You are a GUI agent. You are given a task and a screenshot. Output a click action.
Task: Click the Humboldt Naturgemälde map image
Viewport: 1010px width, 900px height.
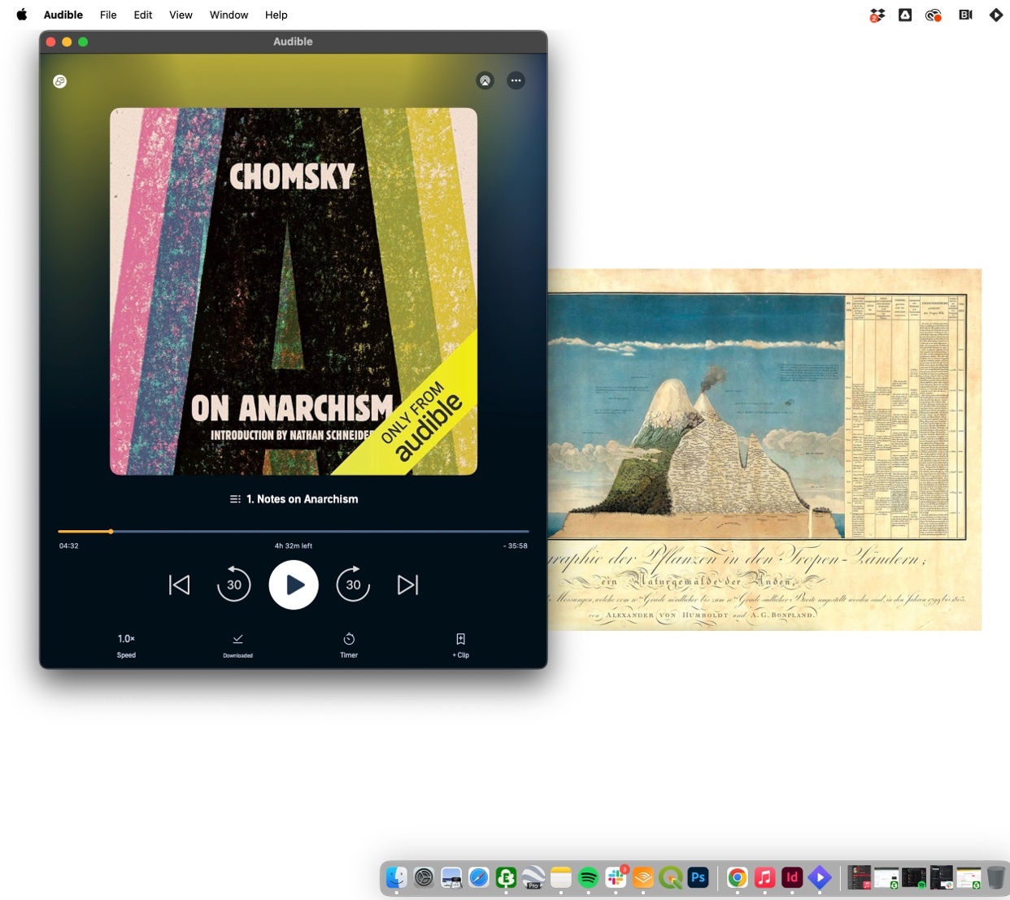click(764, 450)
